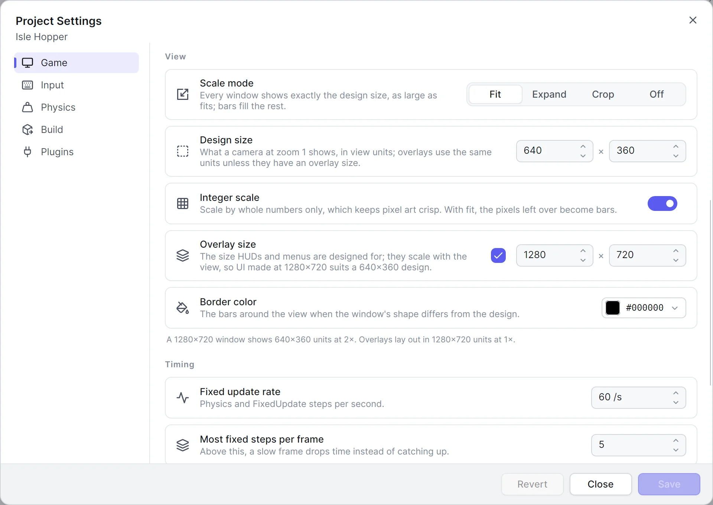Click the black border color swatch
This screenshot has height=505, width=713.
(613, 308)
